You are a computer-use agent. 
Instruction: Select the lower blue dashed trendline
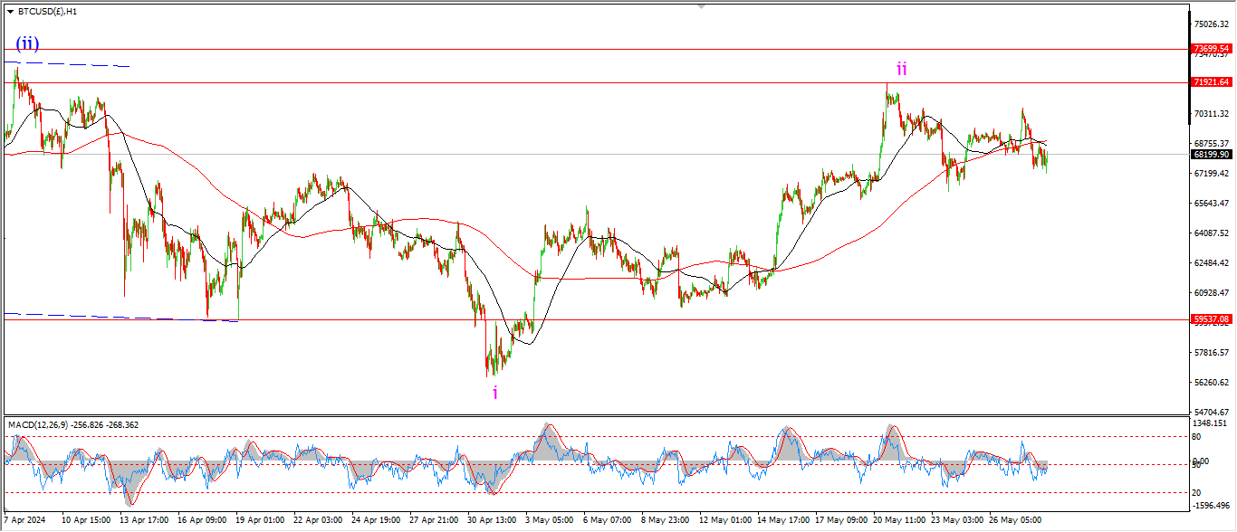[x=118, y=318]
